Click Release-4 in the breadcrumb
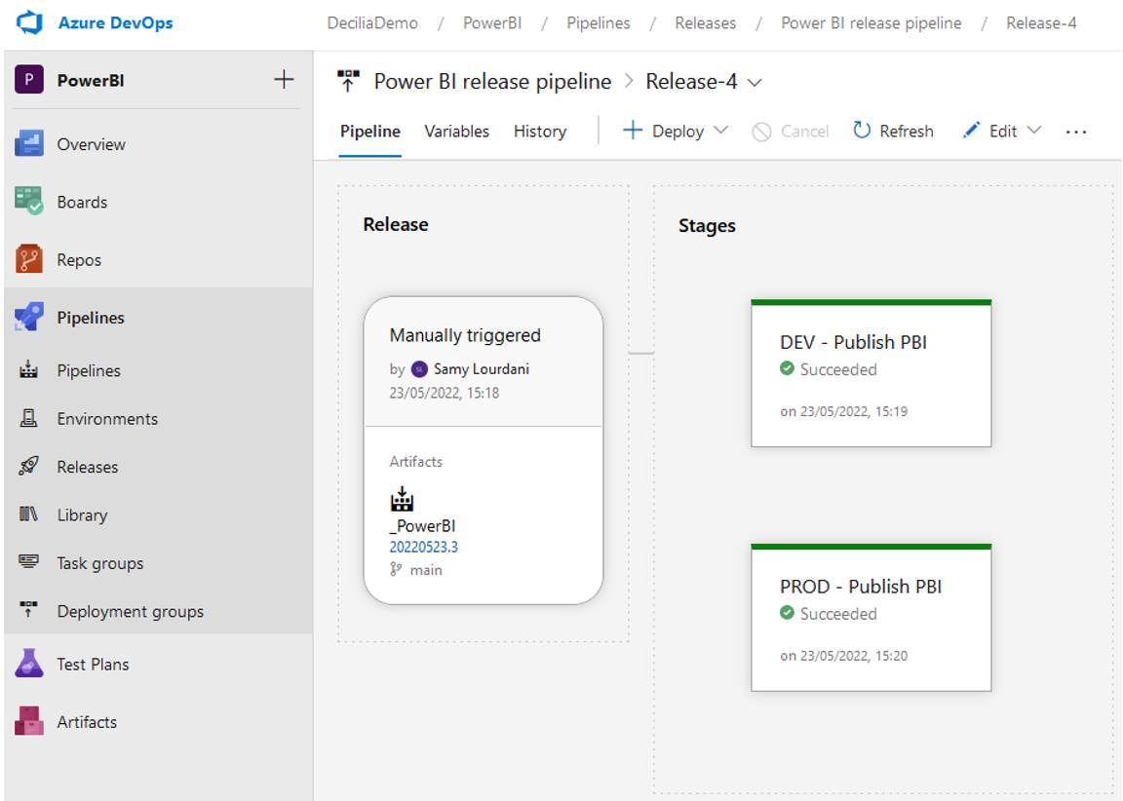Screen dimensions: 1123x801 tap(1041, 23)
